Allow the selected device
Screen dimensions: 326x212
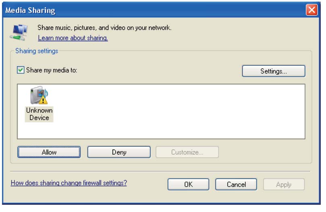tap(49, 152)
